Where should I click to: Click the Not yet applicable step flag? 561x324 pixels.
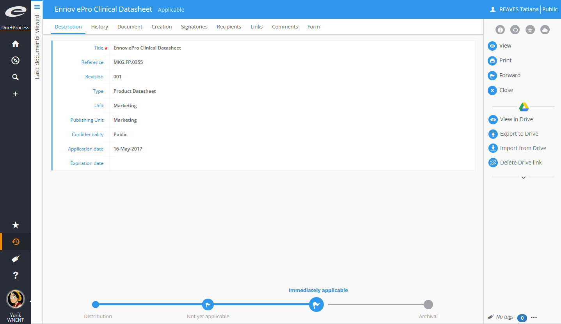(208, 305)
